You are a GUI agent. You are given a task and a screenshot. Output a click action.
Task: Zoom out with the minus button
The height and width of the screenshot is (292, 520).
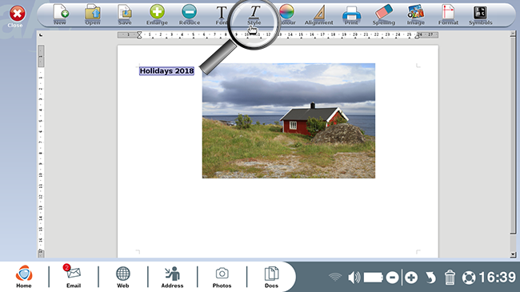(392, 278)
